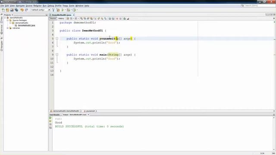The height and width of the screenshot is (155, 276).
Task: Open the Profile Project dropdown arrow
Action: point(77,10)
